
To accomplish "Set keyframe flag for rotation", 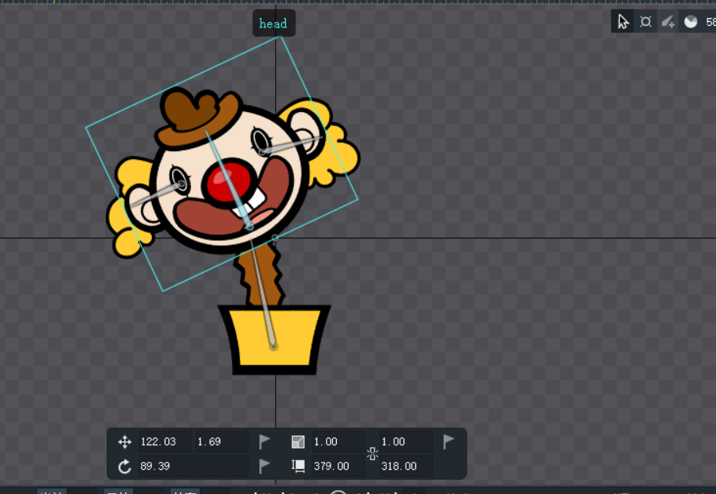I will pos(265,466).
